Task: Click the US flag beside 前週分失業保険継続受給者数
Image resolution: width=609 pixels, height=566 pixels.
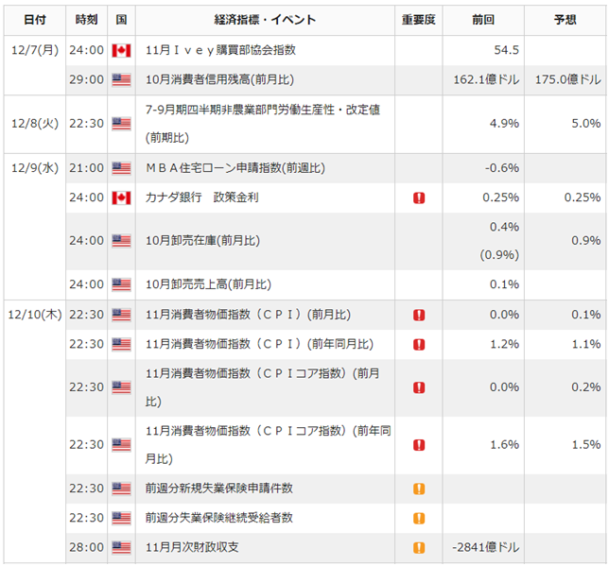Action: pyautogui.click(x=121, y=518)
